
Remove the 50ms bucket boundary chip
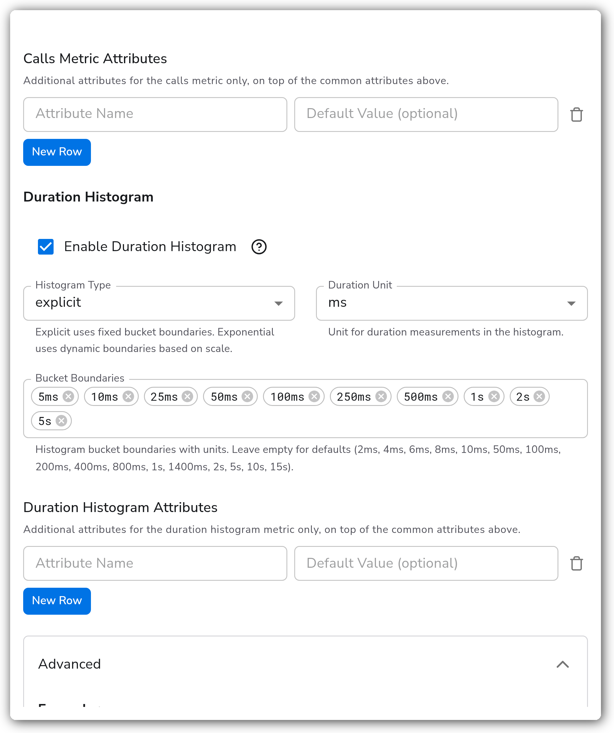[247, 396]
